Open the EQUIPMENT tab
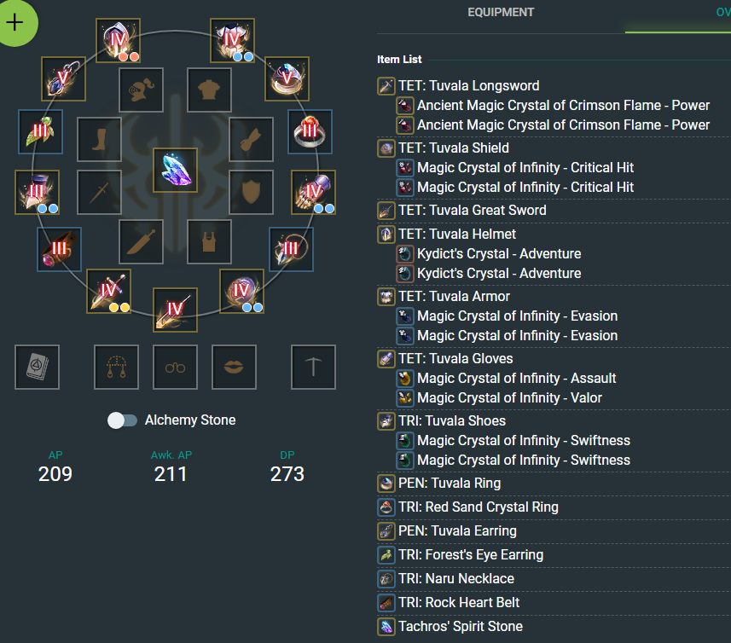Viewport: 731px width, 643px height. tap(501, 13)
